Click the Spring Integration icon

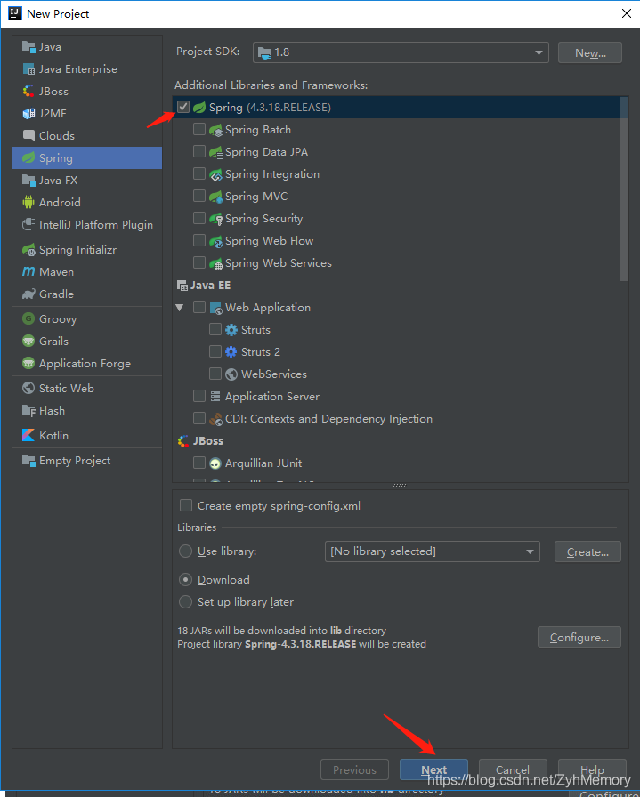tap(215, 174)
